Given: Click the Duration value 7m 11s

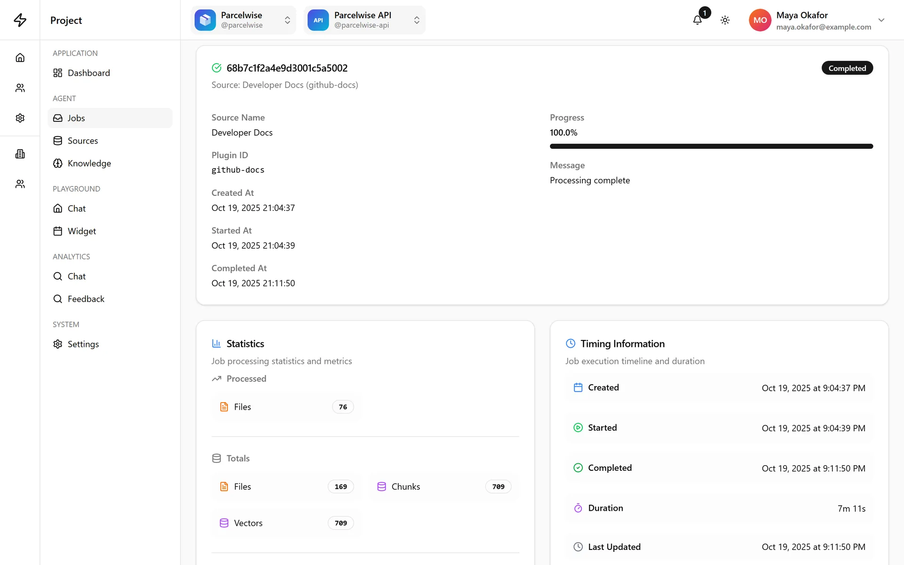Looking at the screenshot, I should tap(851, 508).
